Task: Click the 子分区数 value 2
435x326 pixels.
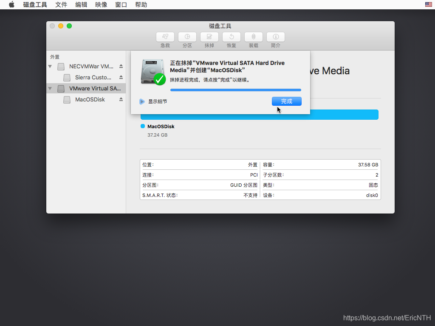Action: 377,175
